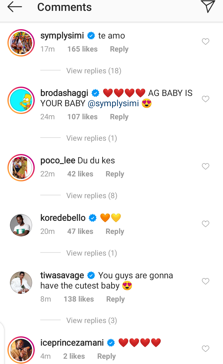Like poco_lee's 'Du du kes' comment
The width and height of the screenshot is (223, 364).
click(206, 166)
